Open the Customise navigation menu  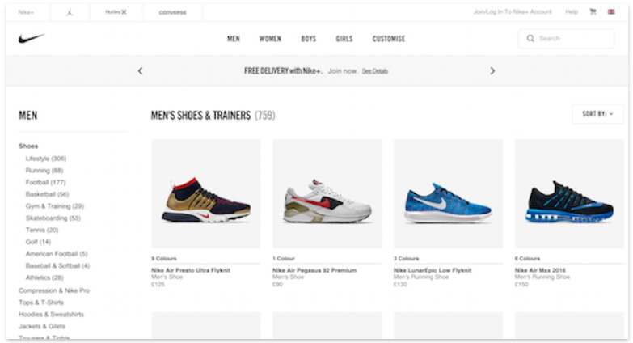389,39
